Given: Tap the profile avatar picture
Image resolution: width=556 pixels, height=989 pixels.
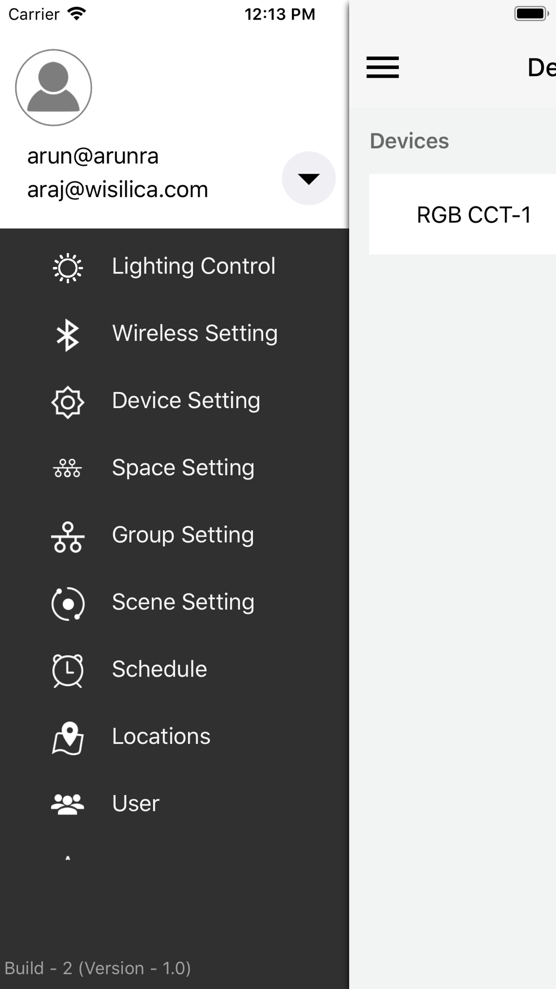Looking at the screenshot, I should [53, 87].
